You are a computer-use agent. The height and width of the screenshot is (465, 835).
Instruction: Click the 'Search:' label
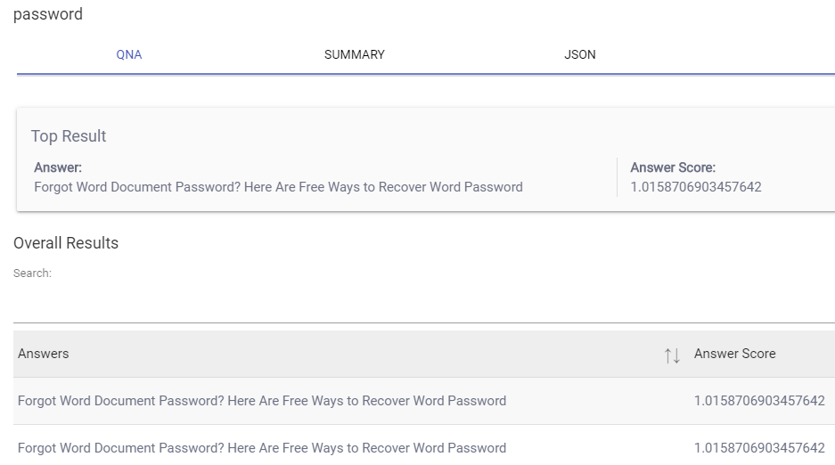[x=32, y=273]
